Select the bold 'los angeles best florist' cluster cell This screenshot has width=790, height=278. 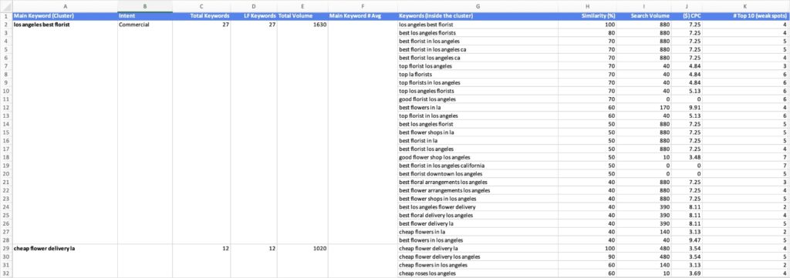[x=65, y=24]
